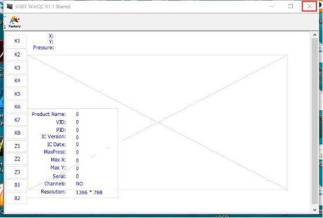Select the K1 key button

pos(16,41)
